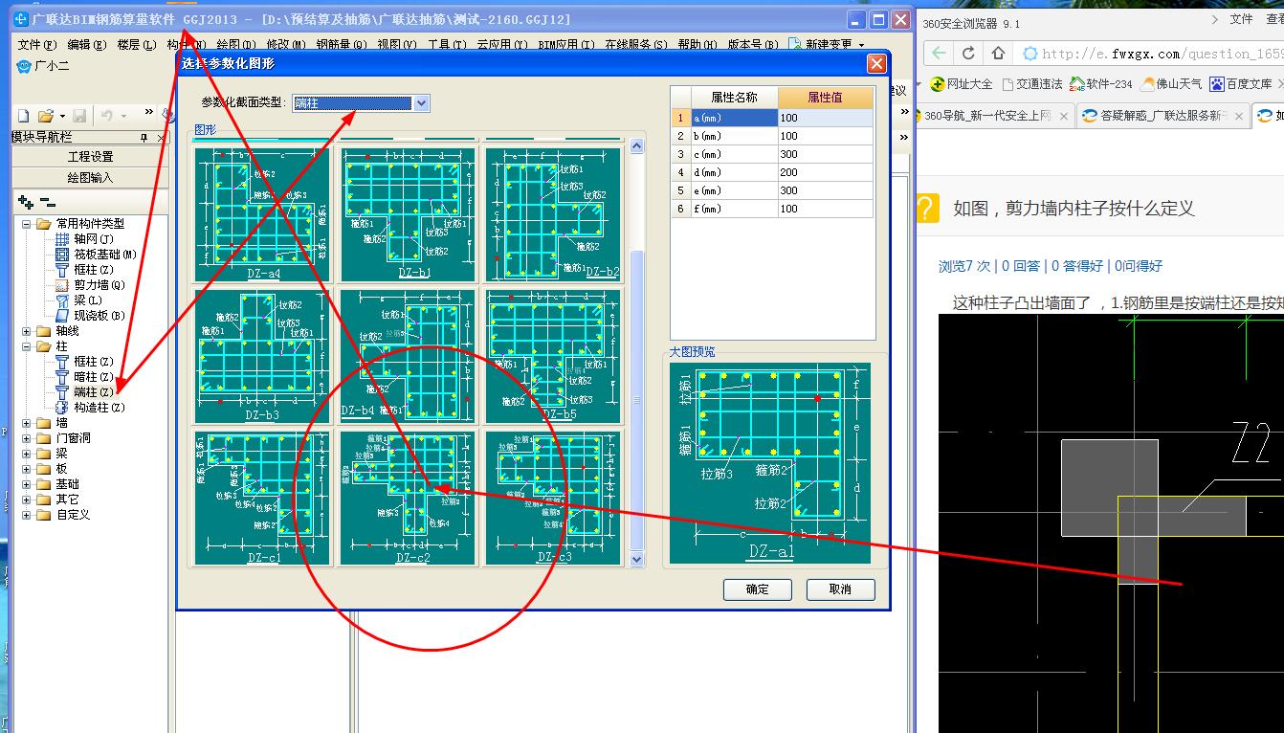Expand the 墙 tree node
The image size is (1284, 733).
pyautogui.click(x=27, y=423)
